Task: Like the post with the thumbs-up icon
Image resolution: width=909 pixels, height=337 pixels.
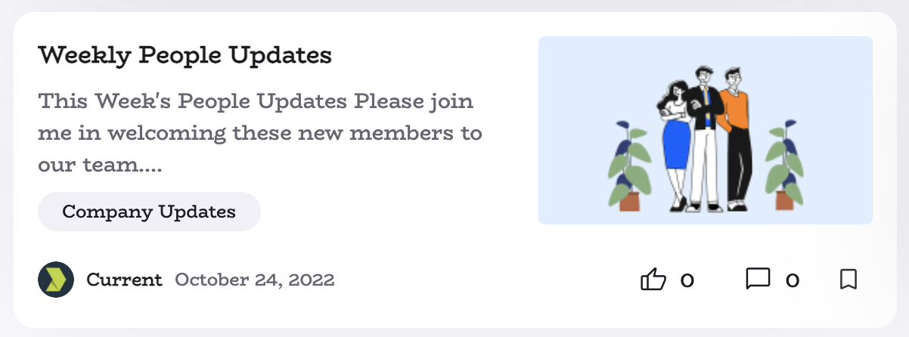Action: click(x=653, y=280)
